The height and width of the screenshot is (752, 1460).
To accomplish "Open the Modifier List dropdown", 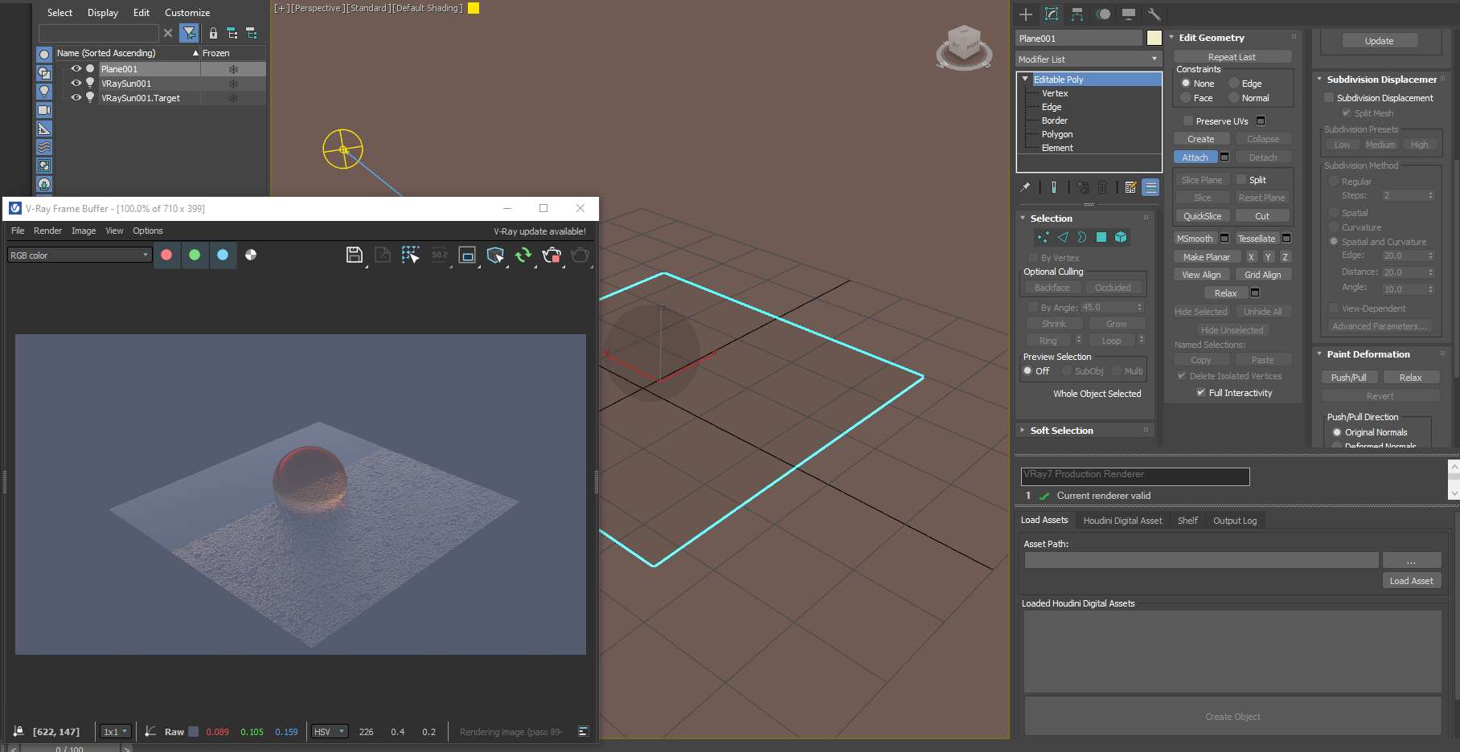I will [x=1089, y=59].
